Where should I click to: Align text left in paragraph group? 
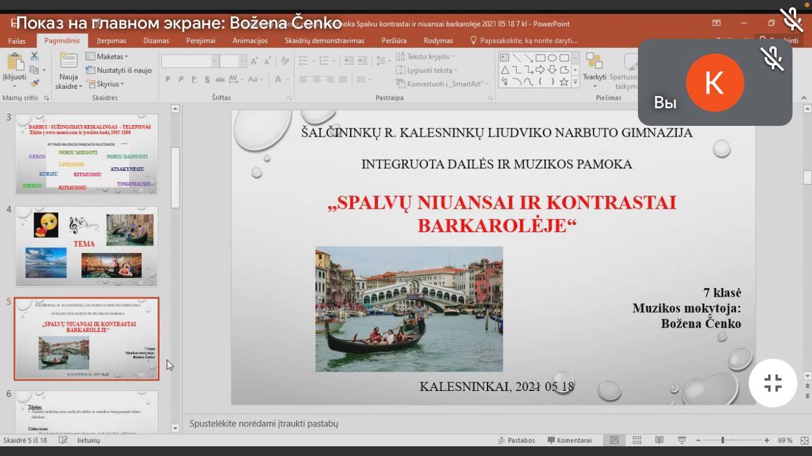tap(303, 80)
